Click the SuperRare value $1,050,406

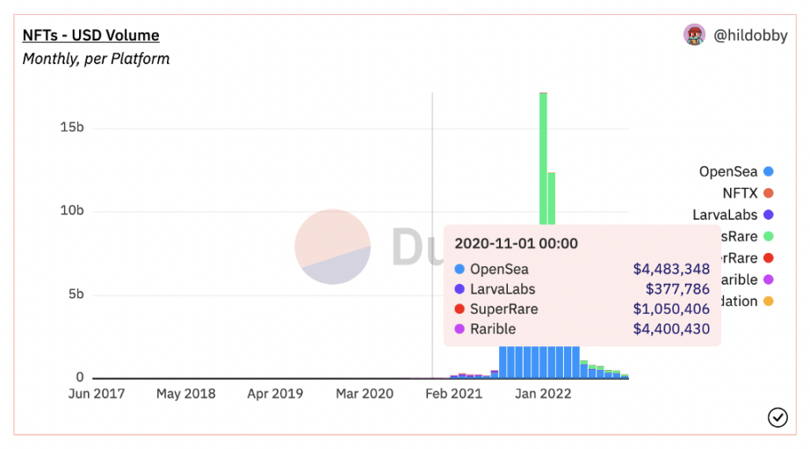point(671,309)
